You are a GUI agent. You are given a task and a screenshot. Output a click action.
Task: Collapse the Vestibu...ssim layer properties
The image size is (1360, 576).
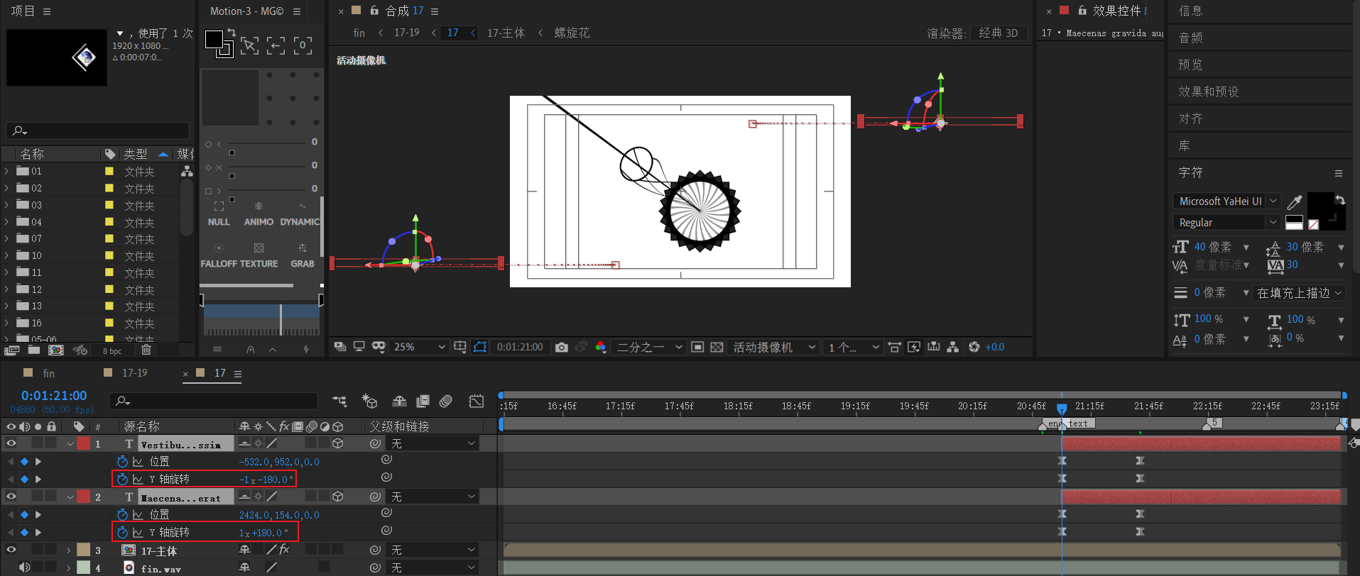coord(70,444)
